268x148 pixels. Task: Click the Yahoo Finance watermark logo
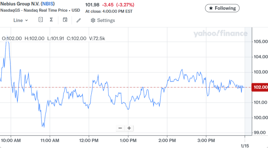point(220,33)
